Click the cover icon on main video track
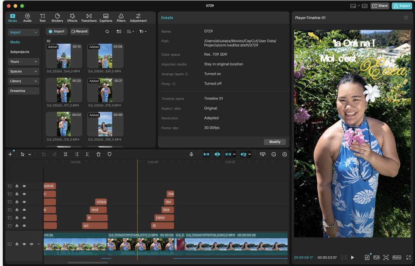 (10, 244)
